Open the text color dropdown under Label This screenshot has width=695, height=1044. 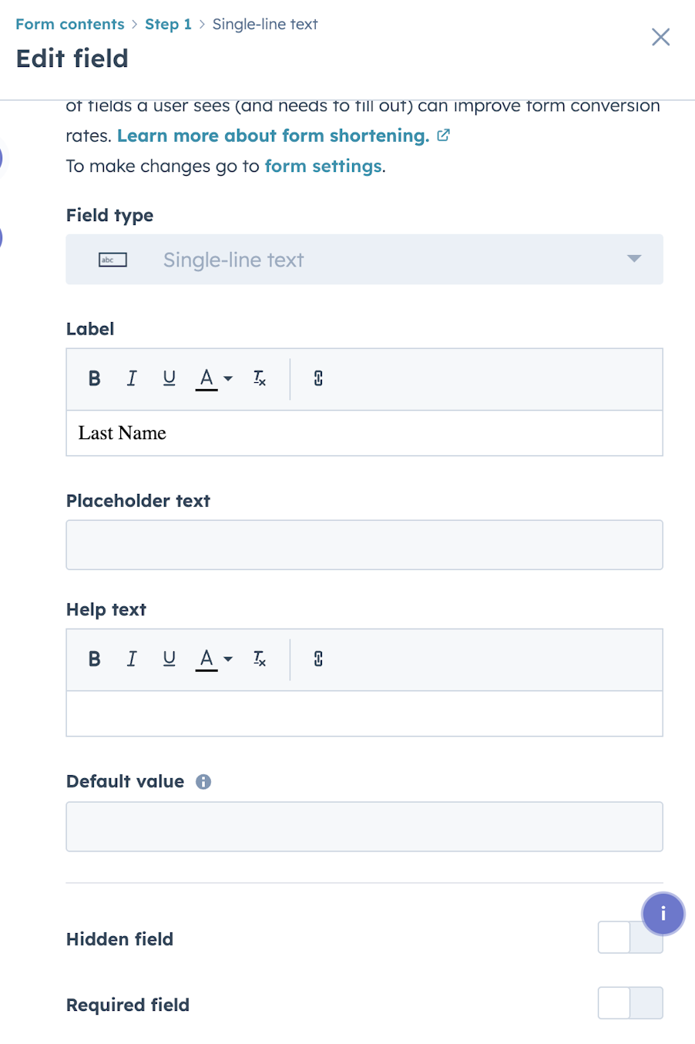point(229,378)
